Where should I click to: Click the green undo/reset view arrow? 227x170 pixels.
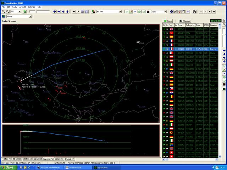[x=25, y=12]
